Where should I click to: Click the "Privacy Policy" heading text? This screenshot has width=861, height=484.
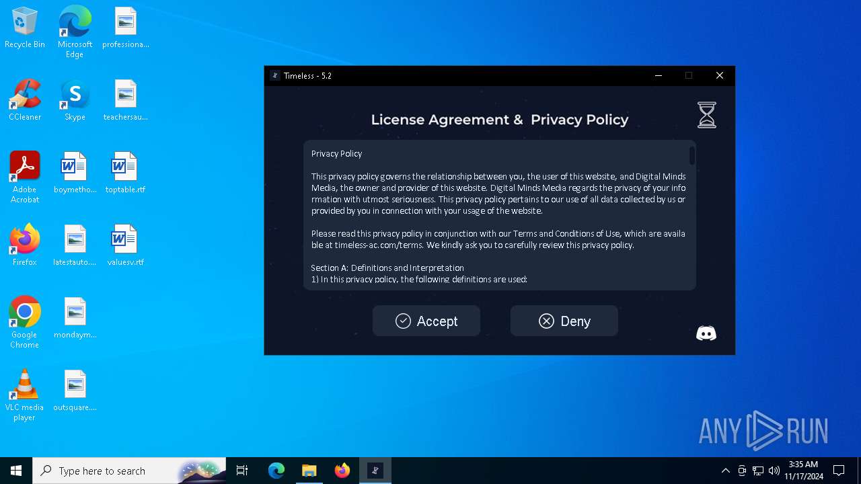(x=336, y=153)
